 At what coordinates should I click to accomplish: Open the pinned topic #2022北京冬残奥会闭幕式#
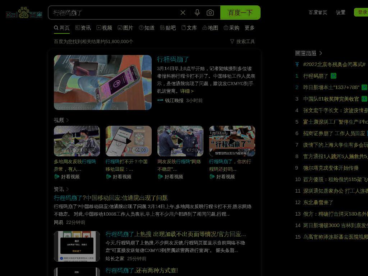pos(334,64)
